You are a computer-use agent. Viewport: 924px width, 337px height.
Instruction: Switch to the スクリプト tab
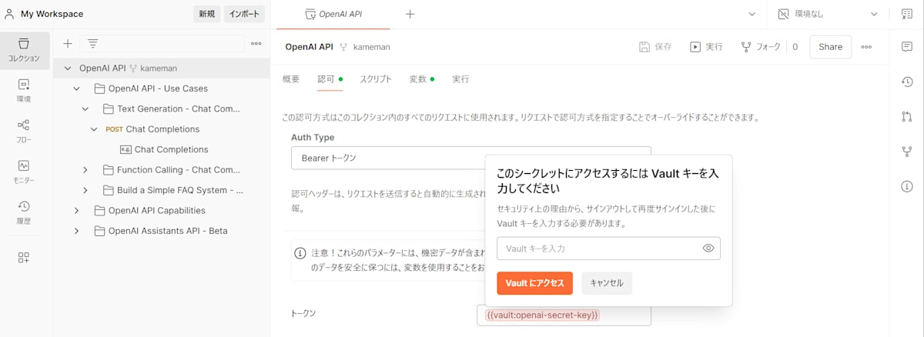point(376,79)
